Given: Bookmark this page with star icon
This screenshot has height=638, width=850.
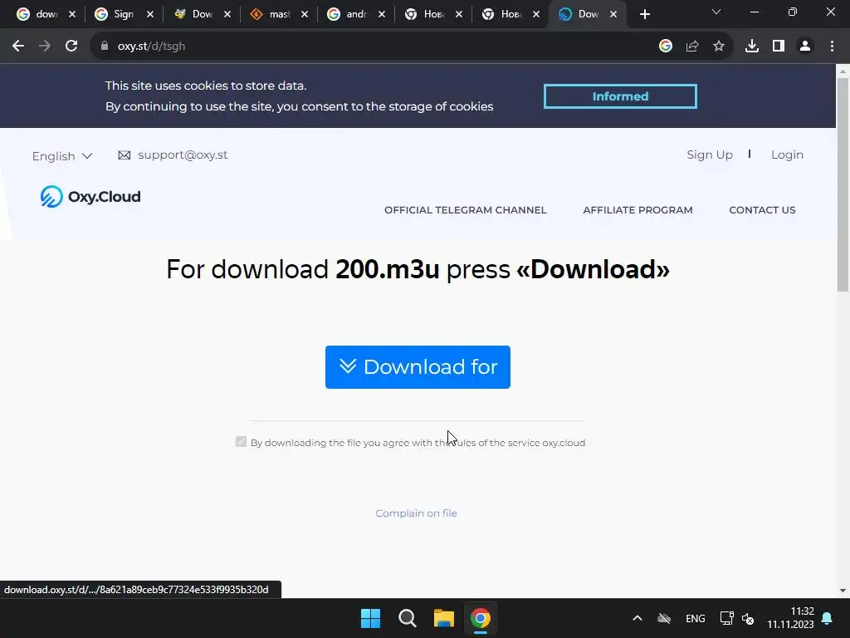Looking at the screenshot, I should pyautogui.click(x=719, y=47).
